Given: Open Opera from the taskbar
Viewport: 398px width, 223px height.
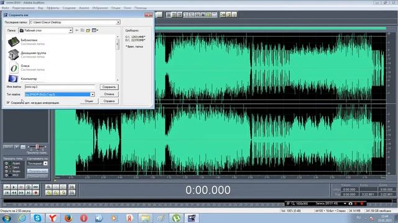Looking at the screenshot, I should [83, 218].
